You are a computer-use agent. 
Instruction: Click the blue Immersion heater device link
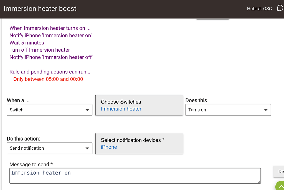pyautogui.click(x=121, y=109)
